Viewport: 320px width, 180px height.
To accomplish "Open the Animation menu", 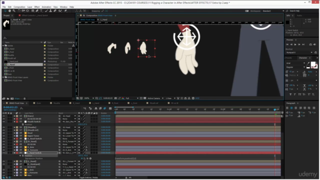I will [46, 7].
